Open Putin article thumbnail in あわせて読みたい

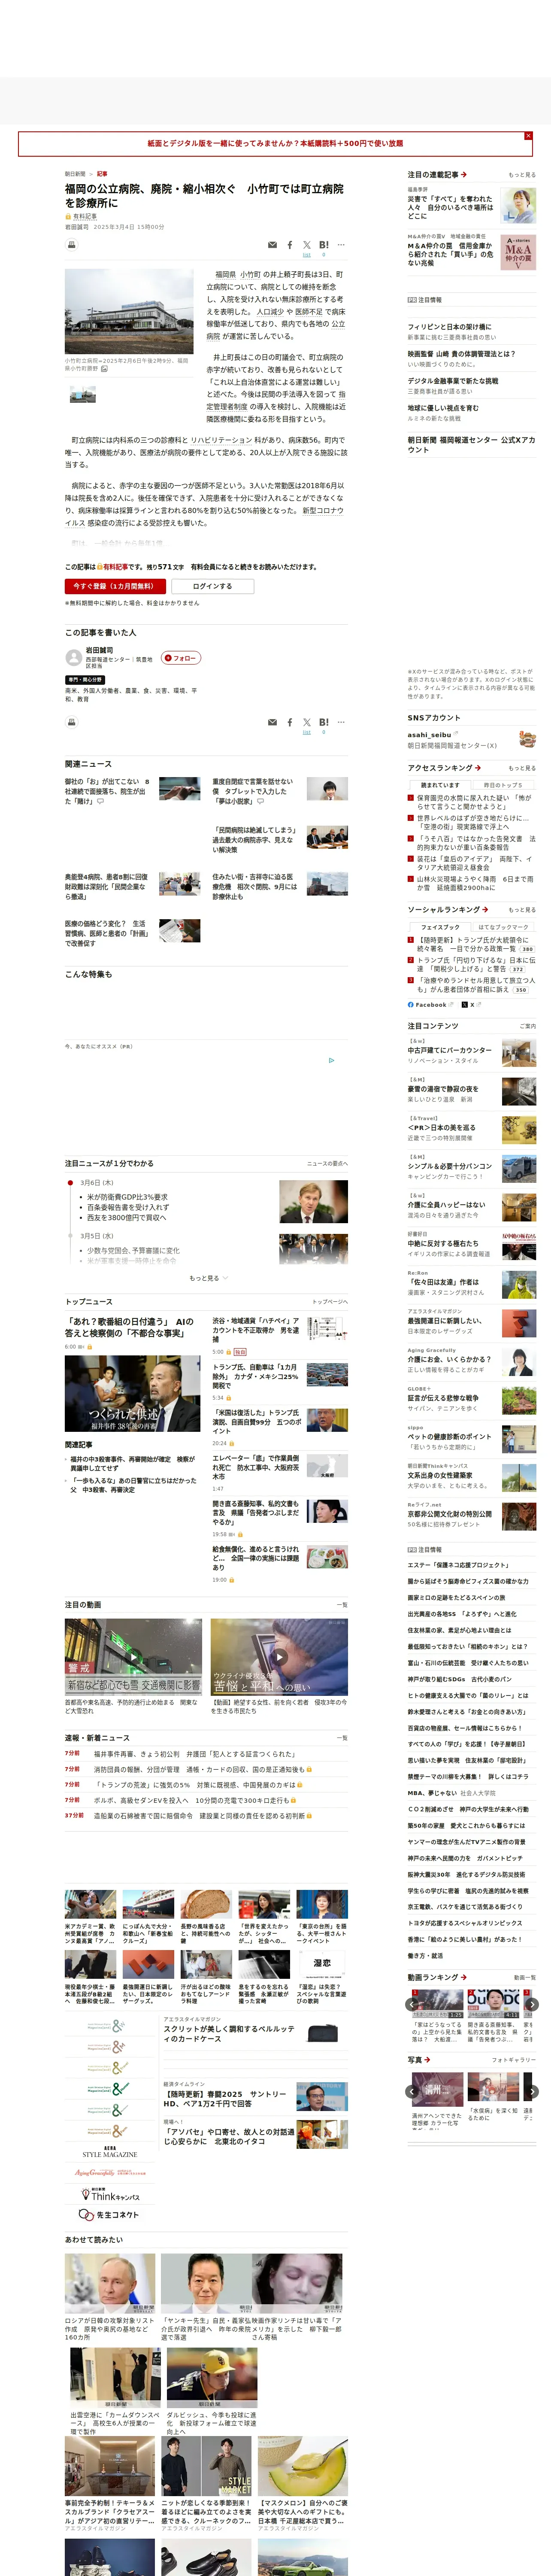110,2284
